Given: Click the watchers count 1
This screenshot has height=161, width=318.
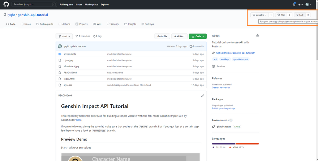Looking at the screenshot, I should pos(271,15).
